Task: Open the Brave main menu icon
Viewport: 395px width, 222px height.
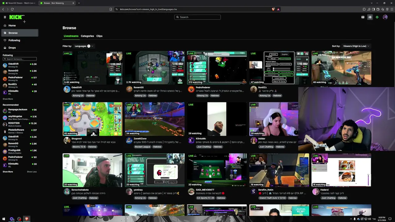Action: tap(392, 9)
